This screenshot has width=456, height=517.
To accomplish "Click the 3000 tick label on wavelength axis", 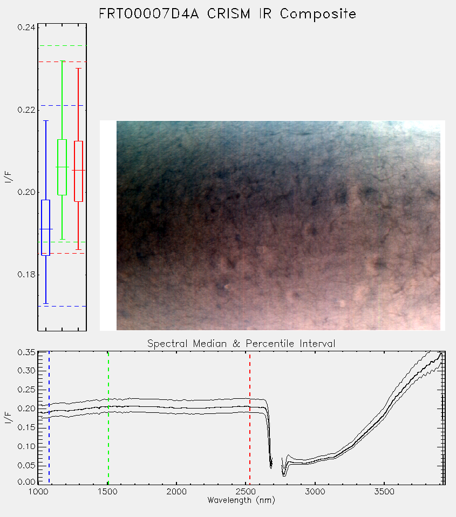I will tap(315, 492).
